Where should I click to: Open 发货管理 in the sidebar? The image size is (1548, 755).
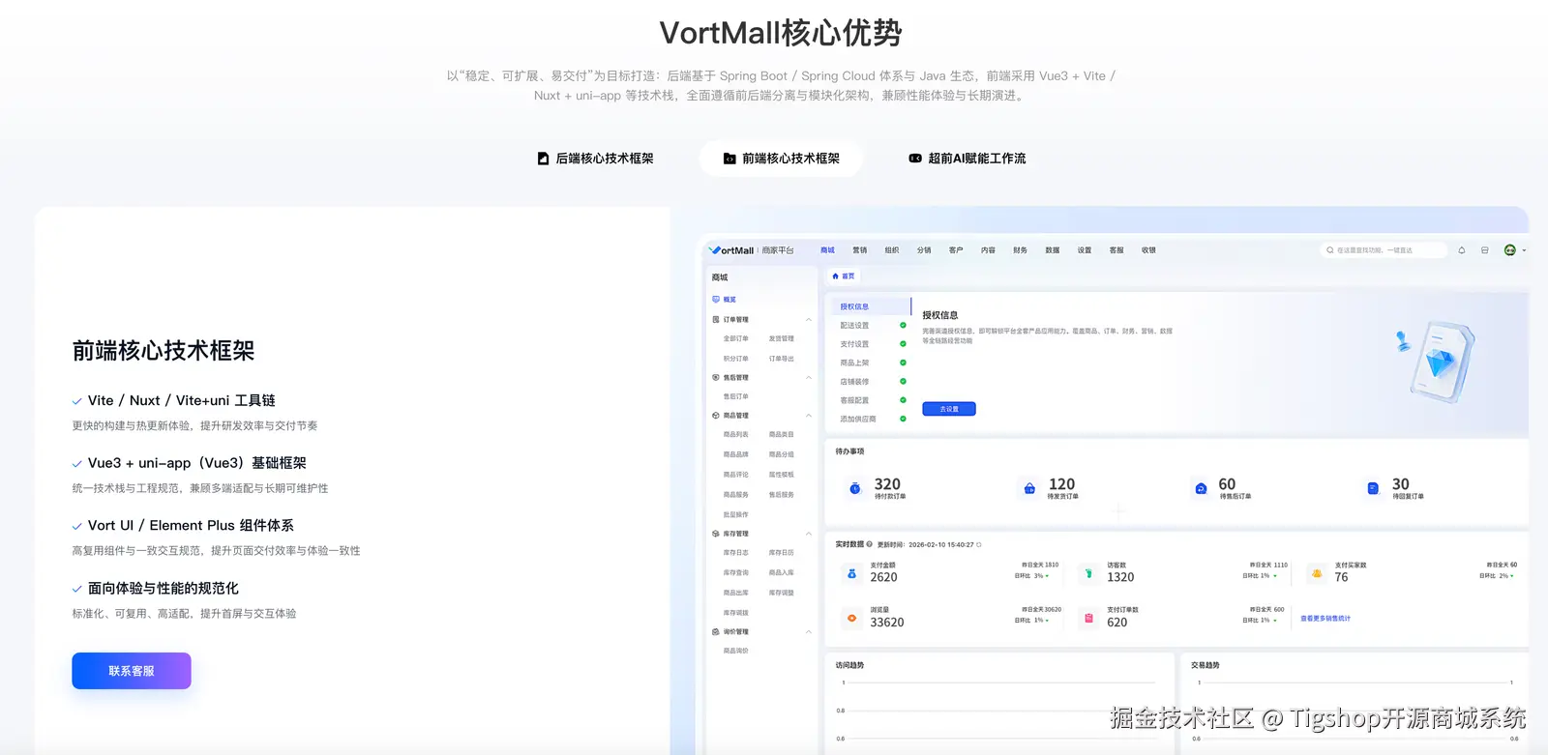click(782, 339)
